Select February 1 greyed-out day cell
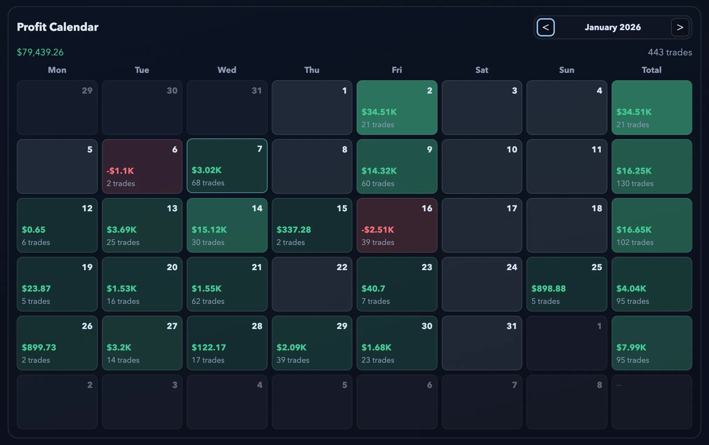 pos(567,343)
